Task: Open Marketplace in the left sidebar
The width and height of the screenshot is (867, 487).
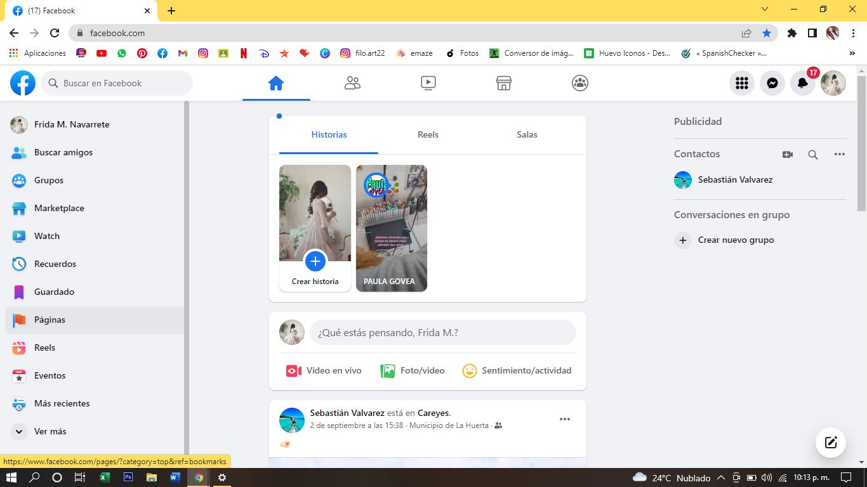Action: [94, 208]
